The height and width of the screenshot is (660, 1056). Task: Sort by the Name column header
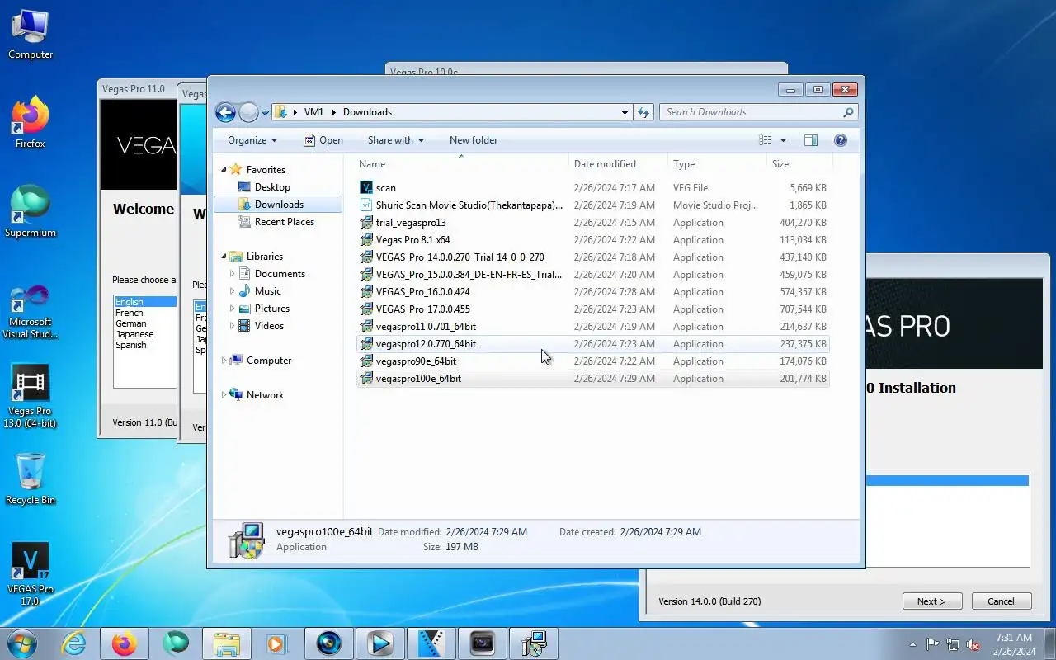pyautogui.click(x=462, y=164)
